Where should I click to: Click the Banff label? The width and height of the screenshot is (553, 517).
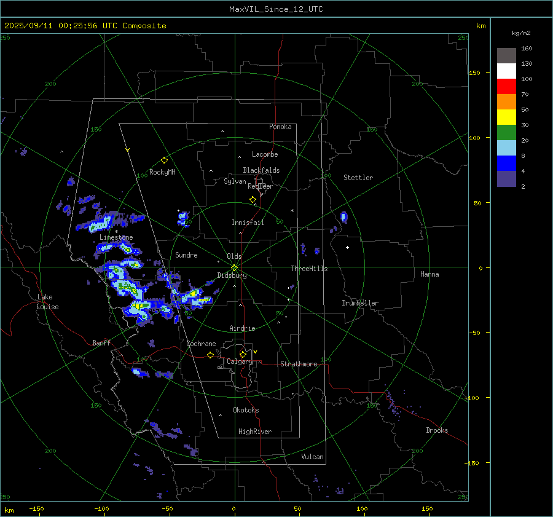tap(101, 343)
